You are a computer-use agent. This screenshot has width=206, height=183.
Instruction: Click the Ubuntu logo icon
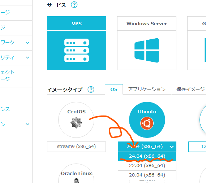[x=147, y=123]
